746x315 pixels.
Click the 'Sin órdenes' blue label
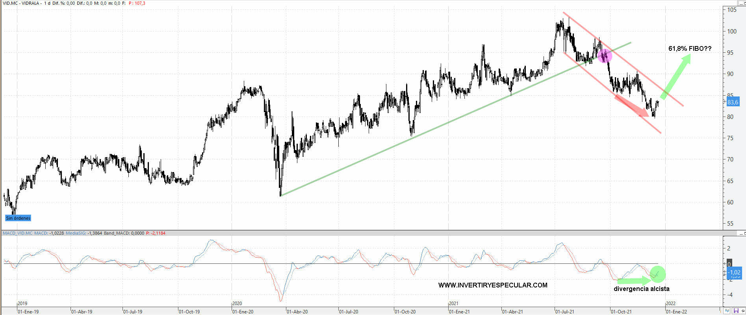18,218
